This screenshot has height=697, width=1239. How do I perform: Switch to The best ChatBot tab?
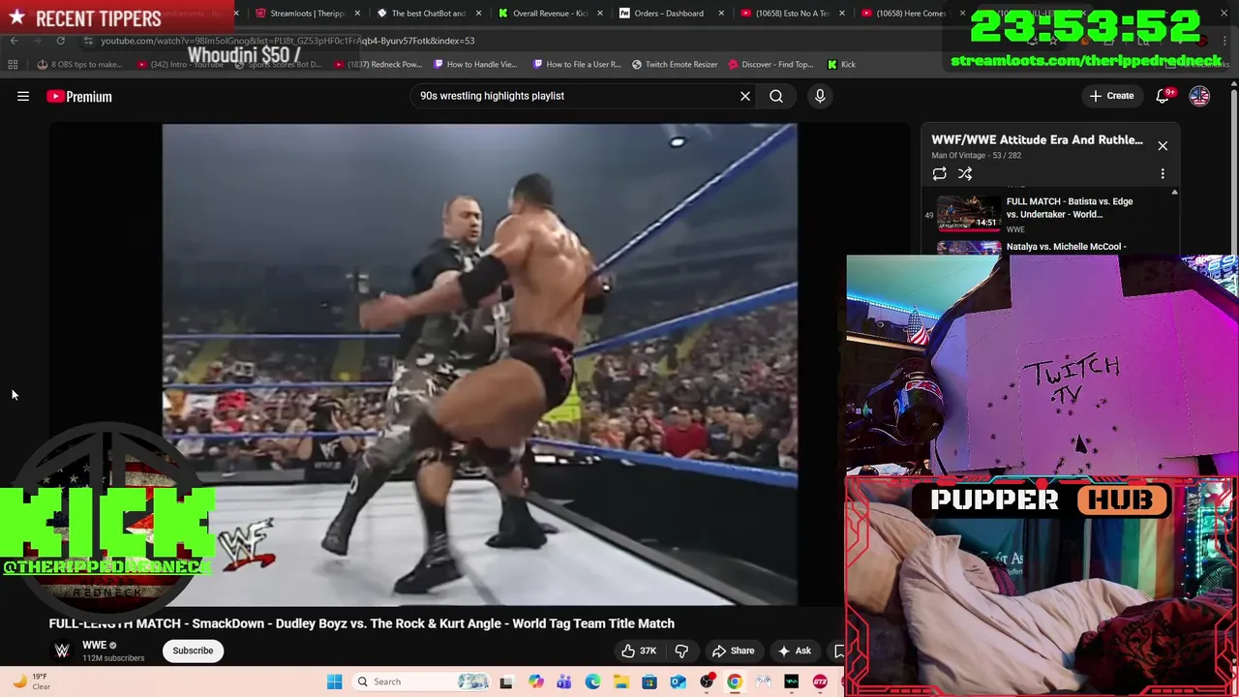tap(428, 14)
